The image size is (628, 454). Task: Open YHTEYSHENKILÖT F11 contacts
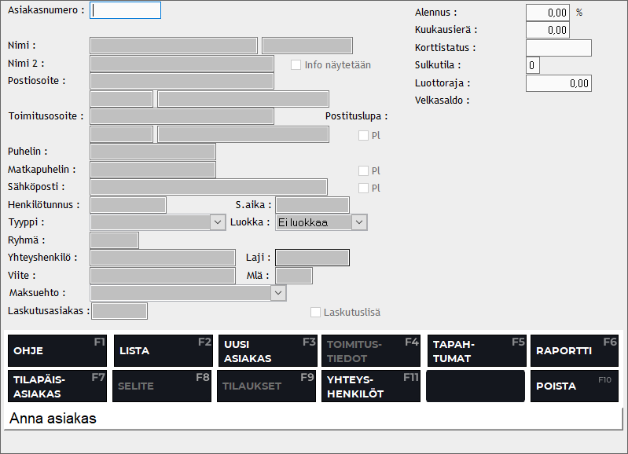(371, 386)
